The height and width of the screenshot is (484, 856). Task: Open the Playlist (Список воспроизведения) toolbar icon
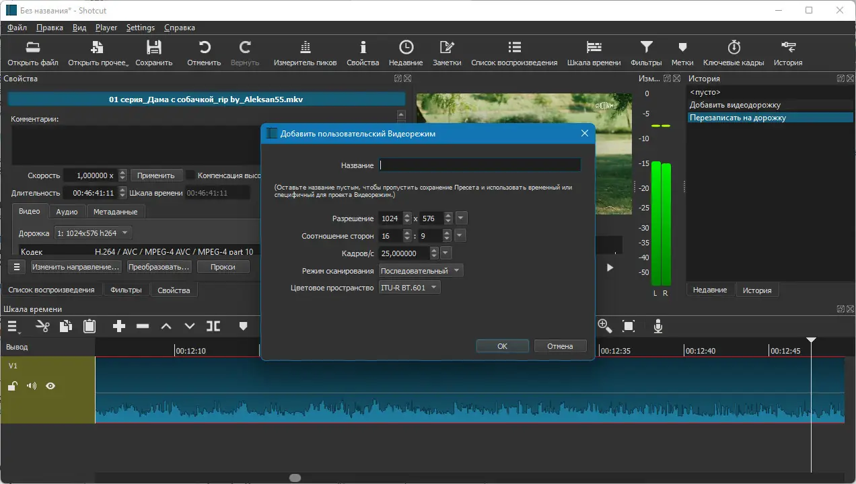tap(514, 53)
